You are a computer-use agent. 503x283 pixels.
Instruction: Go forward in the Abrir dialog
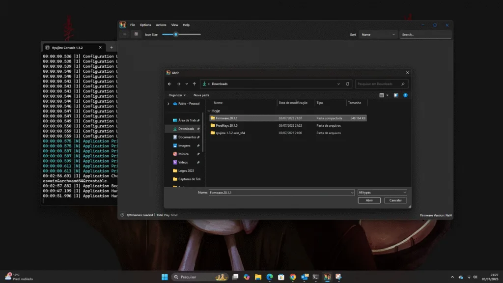tap(179, 84)
